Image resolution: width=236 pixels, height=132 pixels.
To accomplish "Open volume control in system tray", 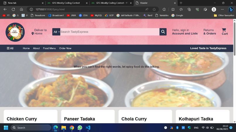I will 207,128.
